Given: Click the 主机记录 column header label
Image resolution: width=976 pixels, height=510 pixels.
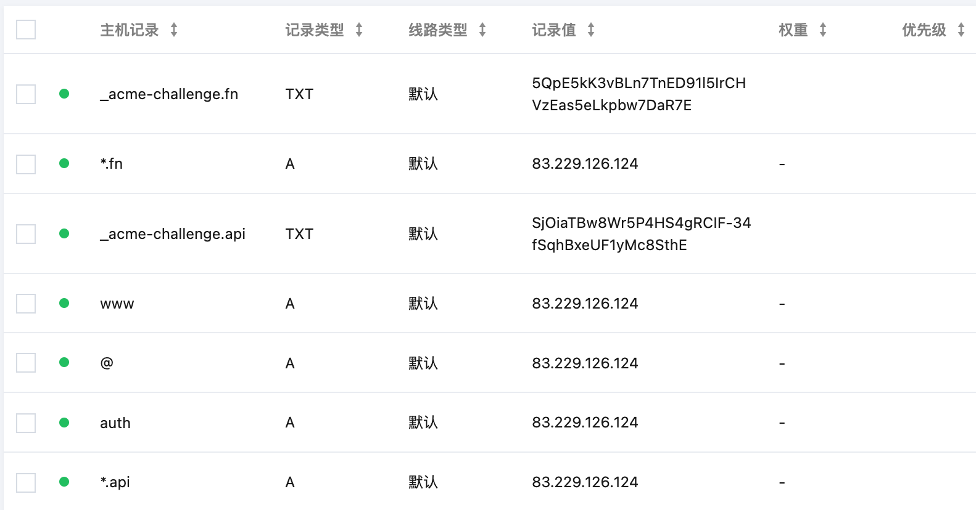Looking at the screenshot, I should tap(130, 30).
